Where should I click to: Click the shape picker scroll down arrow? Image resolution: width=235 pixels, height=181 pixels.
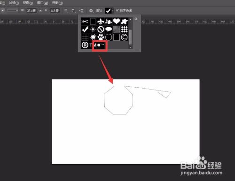click(130, 47)
